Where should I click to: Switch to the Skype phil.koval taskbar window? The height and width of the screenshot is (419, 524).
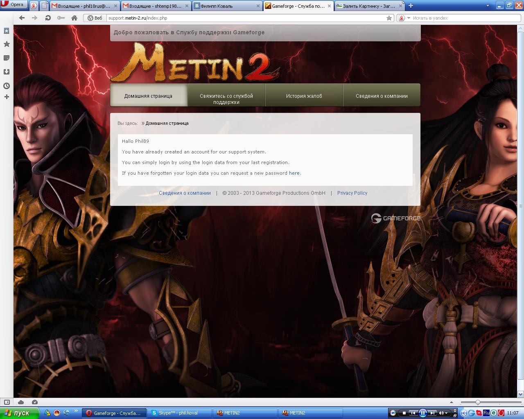(x=179, y=413)
